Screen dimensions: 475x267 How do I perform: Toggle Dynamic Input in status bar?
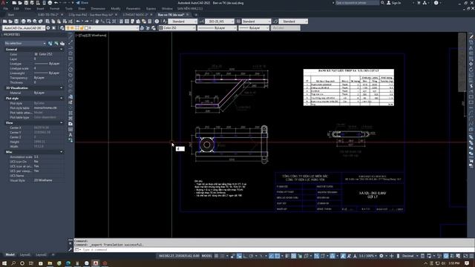239,256
